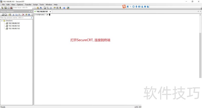
Task: Open the Public Key assistant key icon
Action: 60,8
